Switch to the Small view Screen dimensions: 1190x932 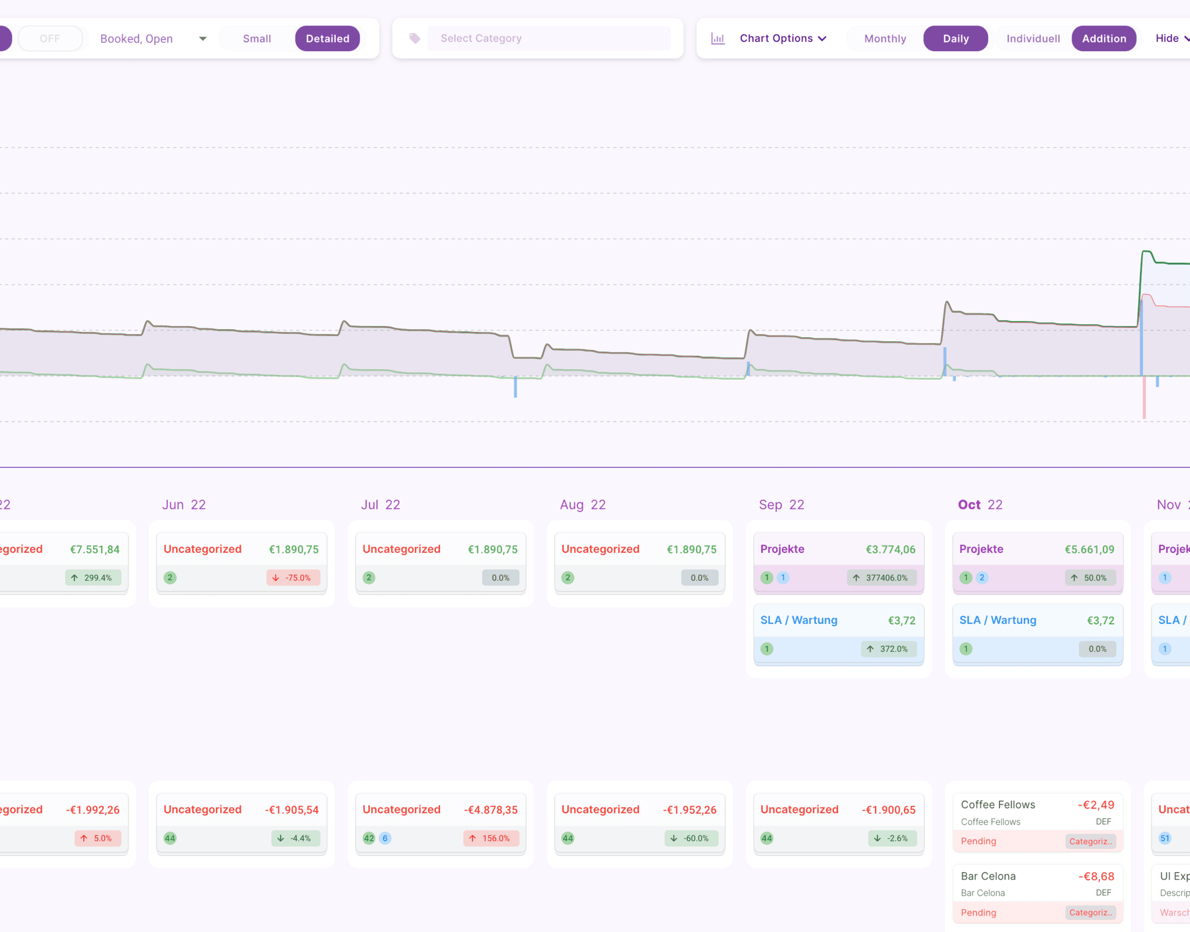click(257, 38)
